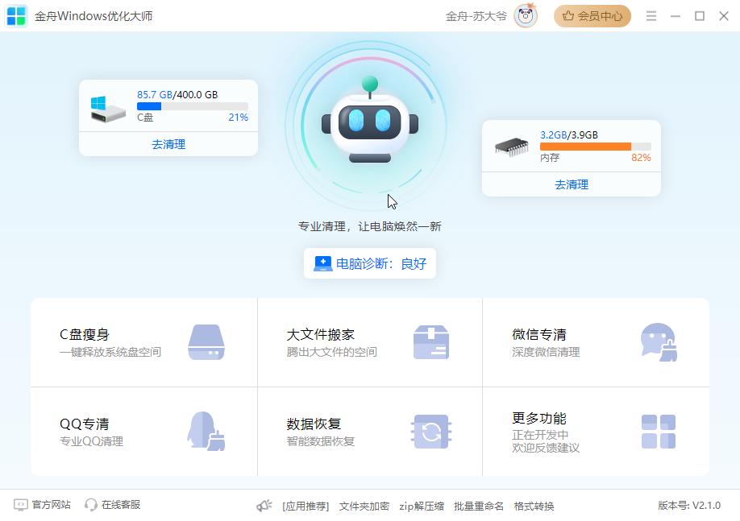Click the user avatar icon
This screenshot has height=521, width=740.
(526, 16)
